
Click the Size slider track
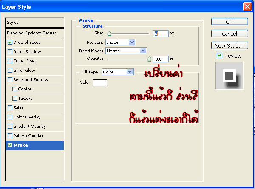128,34
